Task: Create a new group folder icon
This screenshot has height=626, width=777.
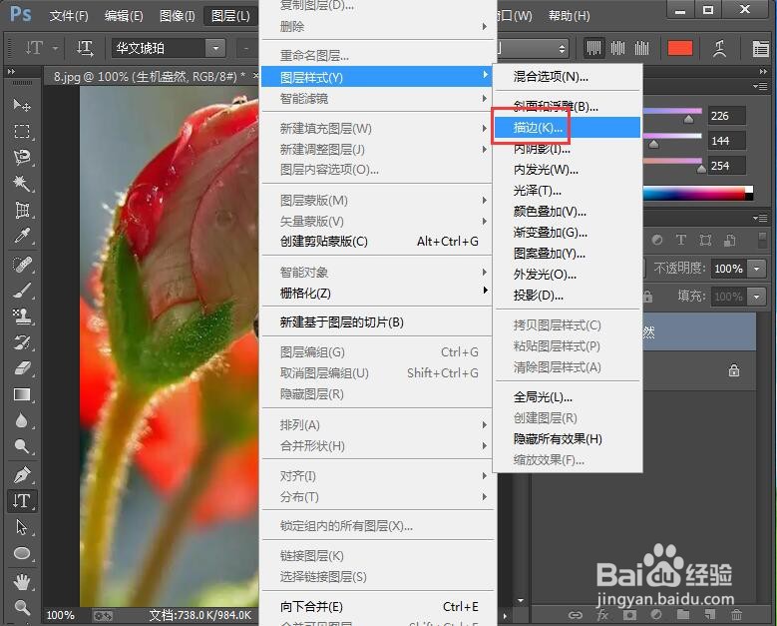Action: click(683, 615)
